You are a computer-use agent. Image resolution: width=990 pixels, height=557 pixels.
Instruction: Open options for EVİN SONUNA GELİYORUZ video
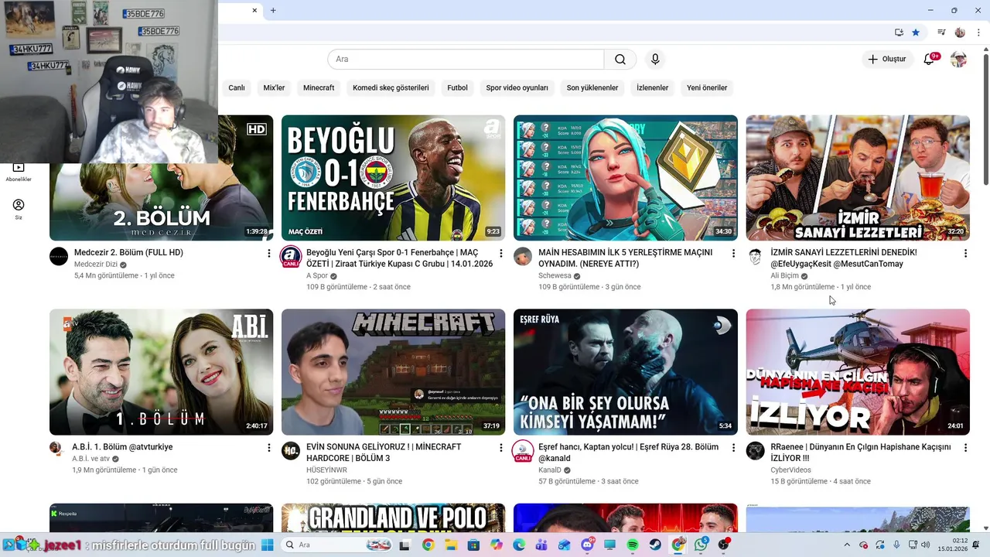coord(501,448)
